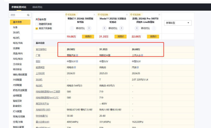Open info icon beside 零跑C11 纯电动
211x128 pixels.
click(75, 67)
